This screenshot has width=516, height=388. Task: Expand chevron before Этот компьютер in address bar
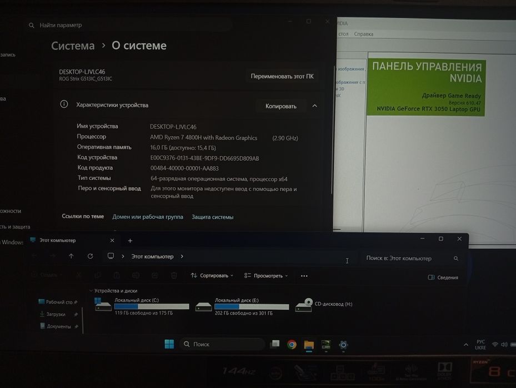[123, 256]
